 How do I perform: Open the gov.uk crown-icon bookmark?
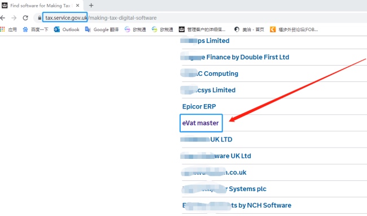coord(202,29)
